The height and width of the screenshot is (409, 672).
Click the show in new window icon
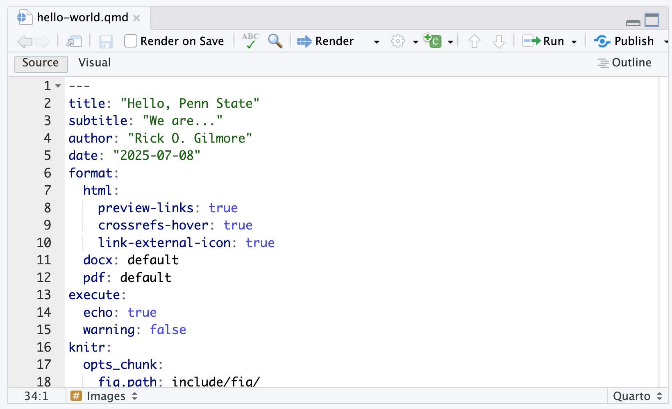pos(74,41)
